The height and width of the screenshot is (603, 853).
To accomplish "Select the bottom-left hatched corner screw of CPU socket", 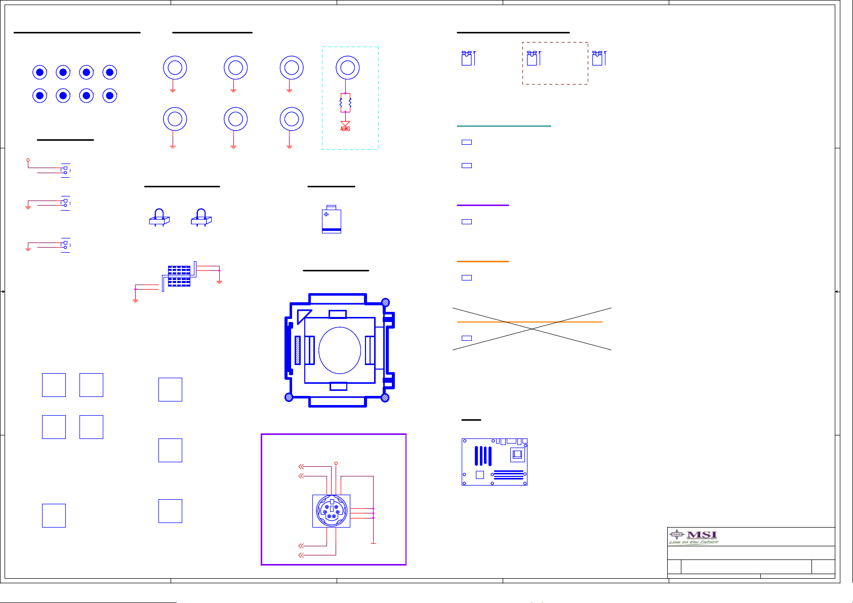I will (x=289, y=397).
